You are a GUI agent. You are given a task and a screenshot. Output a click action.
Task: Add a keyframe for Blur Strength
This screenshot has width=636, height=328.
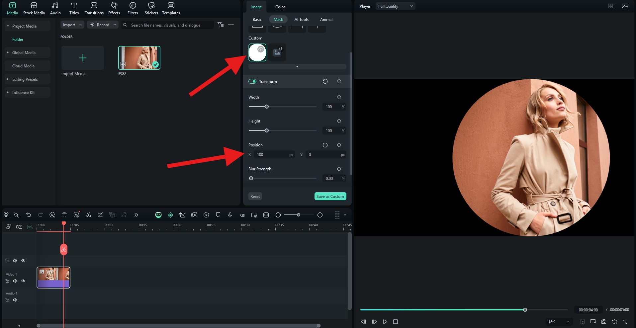point(339,169)
